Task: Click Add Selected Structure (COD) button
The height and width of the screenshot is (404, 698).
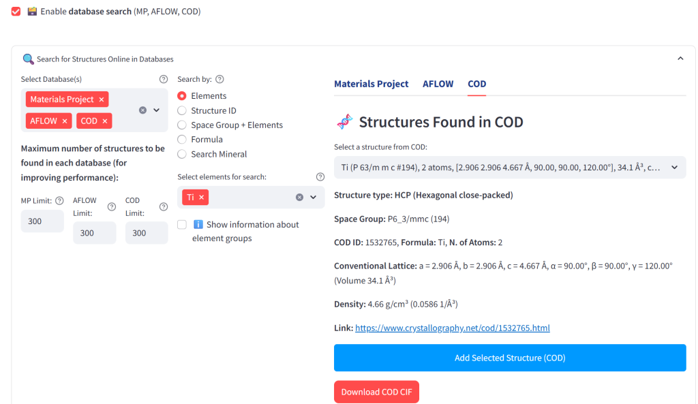Action: coord(509,358)
